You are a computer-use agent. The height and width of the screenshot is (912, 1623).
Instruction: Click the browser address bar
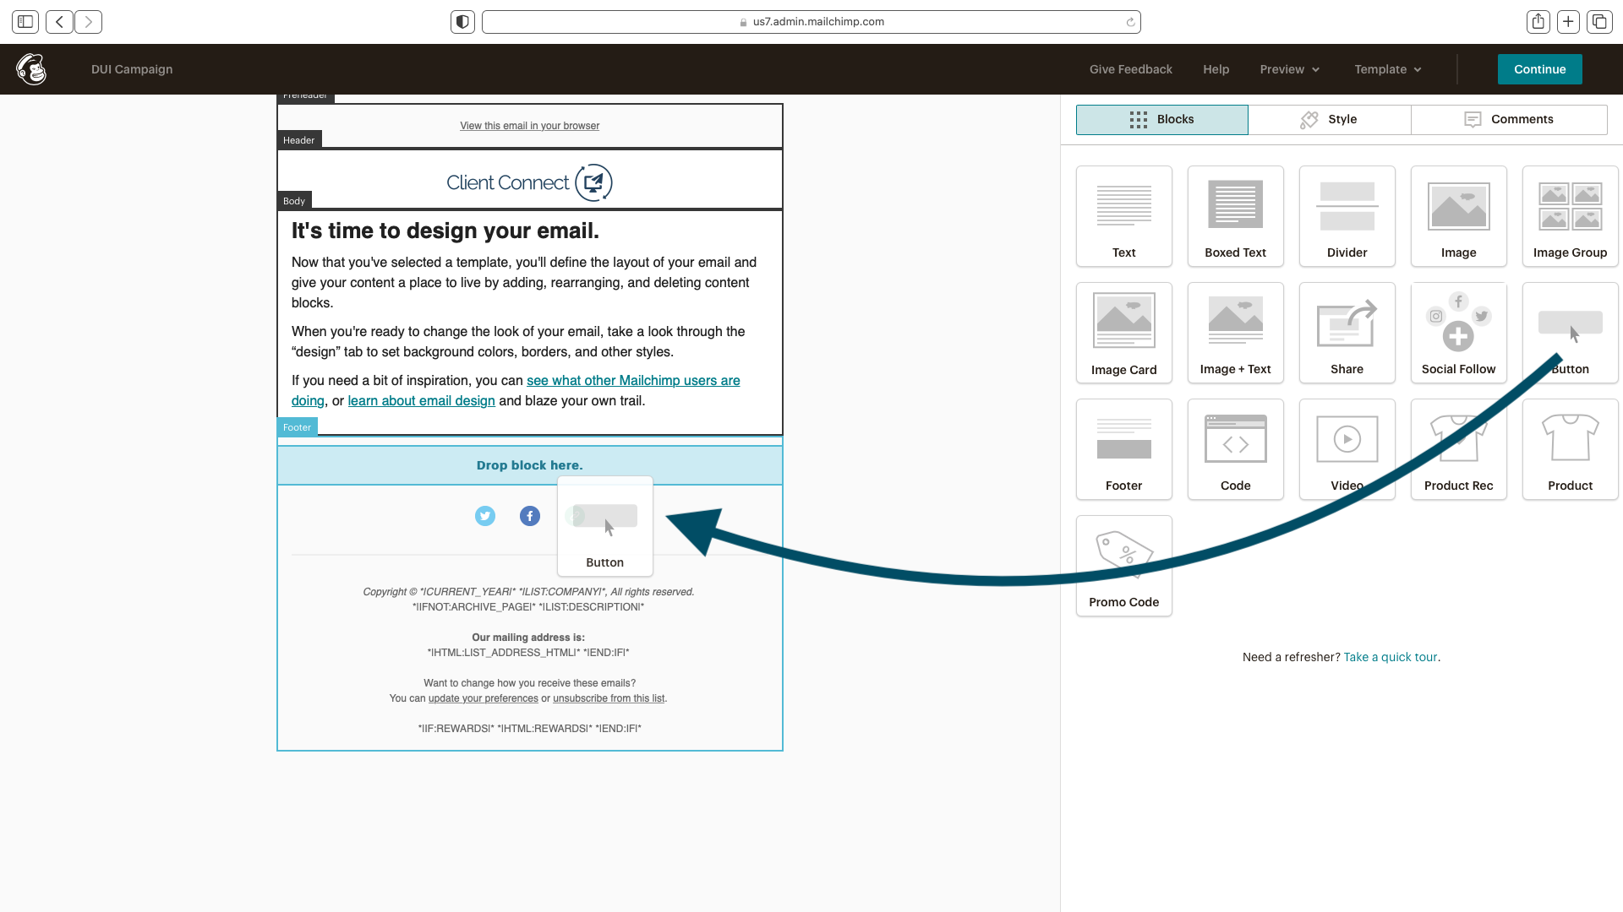coord(811,22)
